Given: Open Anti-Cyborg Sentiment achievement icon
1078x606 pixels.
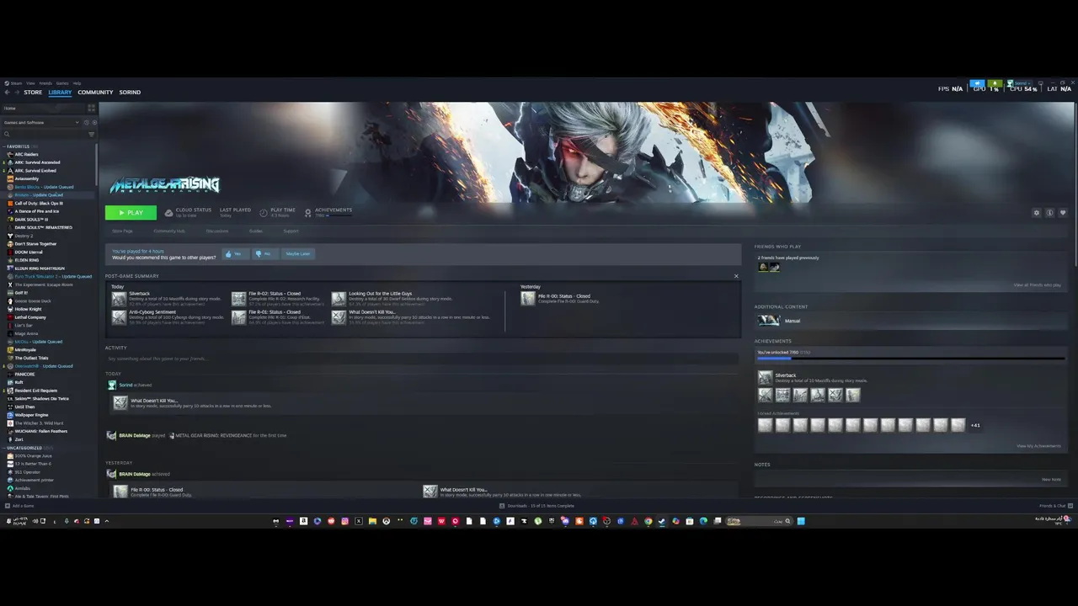Looking at the screenshot, I should (119, 317).
